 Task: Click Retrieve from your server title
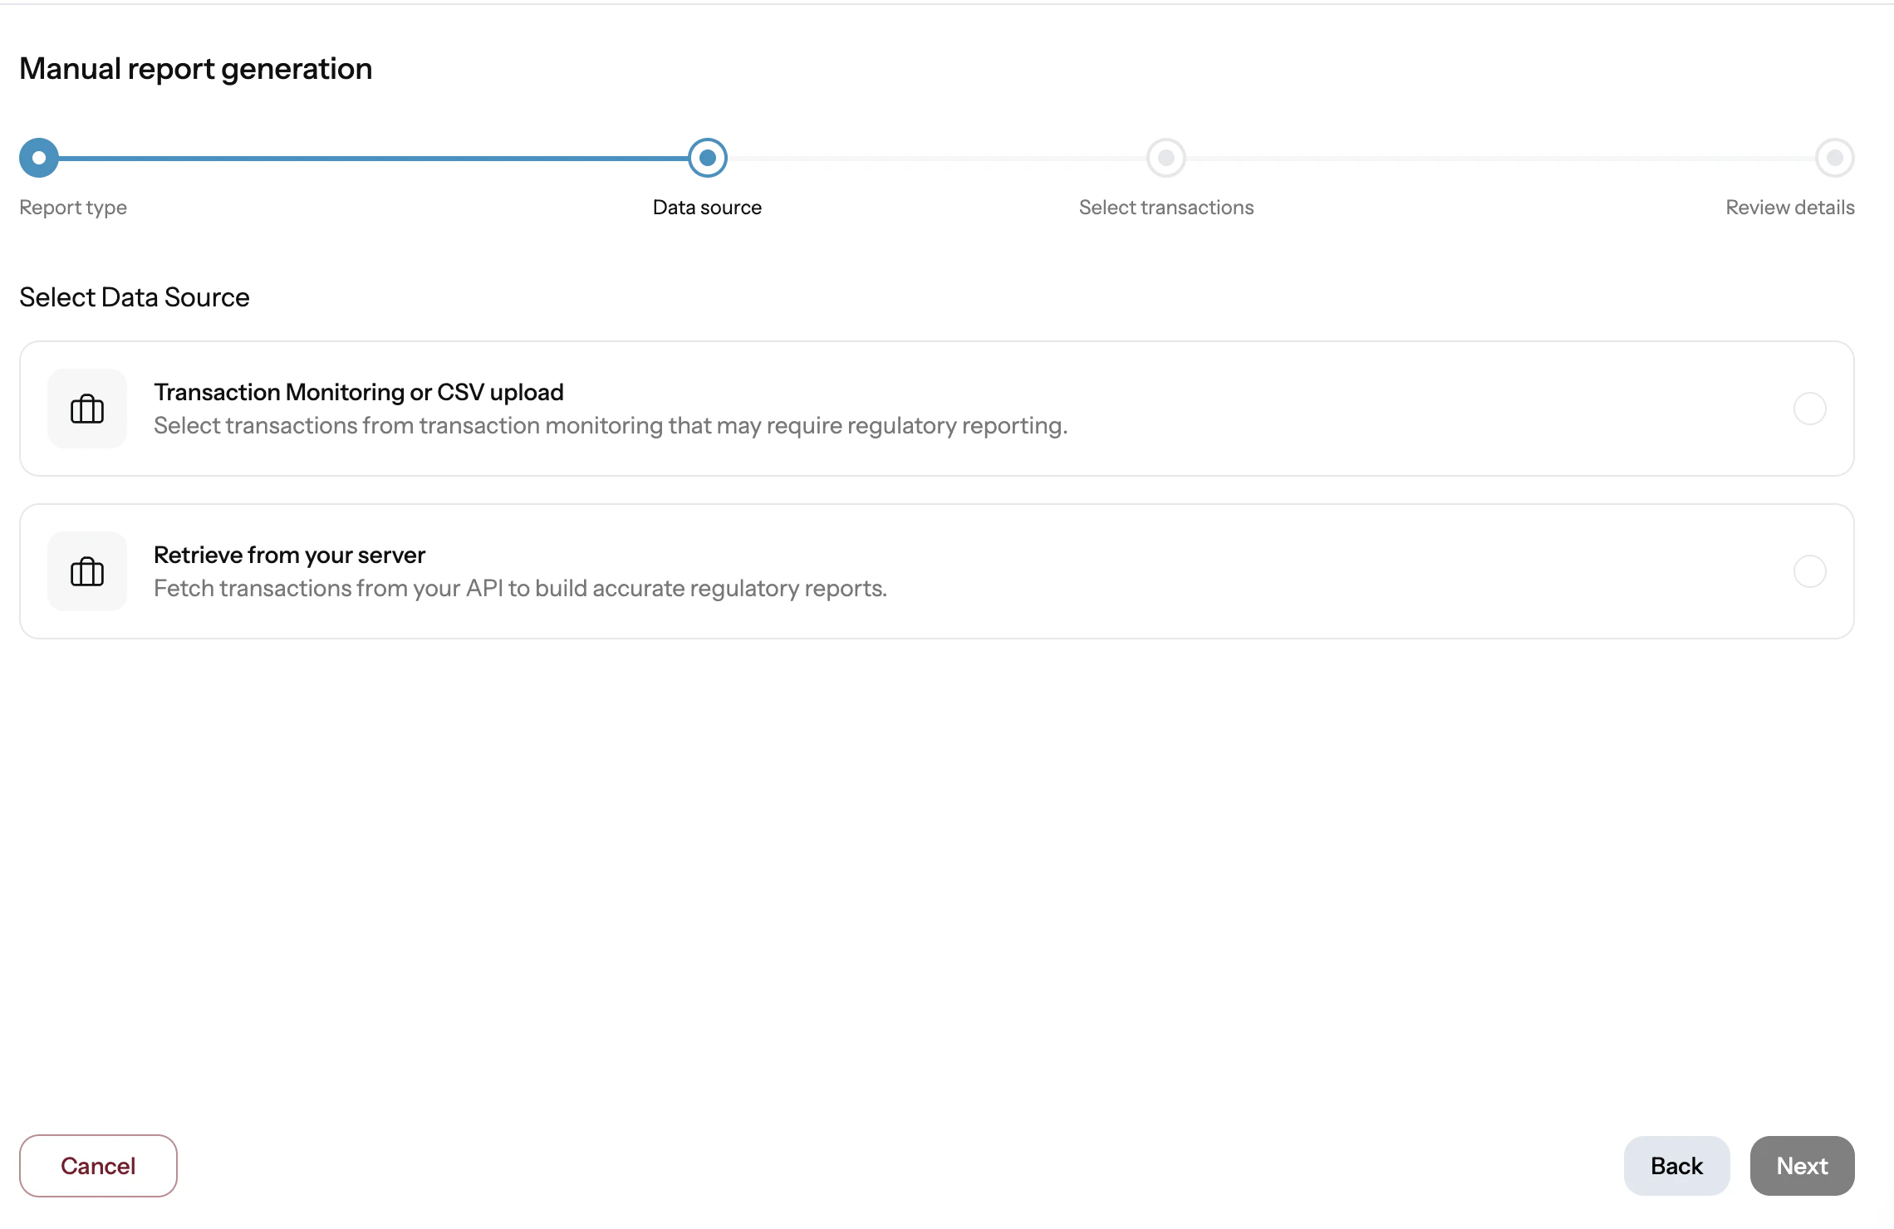(289, 555)
